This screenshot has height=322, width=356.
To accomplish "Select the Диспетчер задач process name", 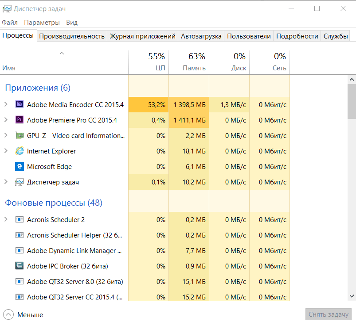I will point(53,182).
